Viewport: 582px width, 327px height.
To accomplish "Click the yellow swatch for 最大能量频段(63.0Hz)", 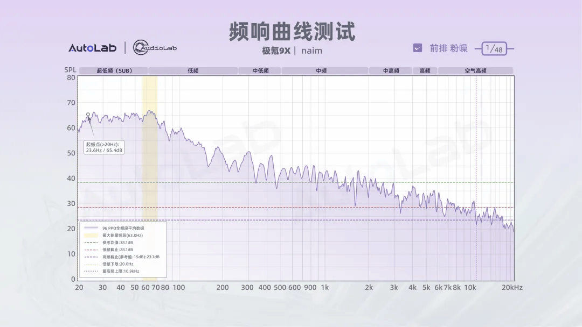I will [91, 235].
